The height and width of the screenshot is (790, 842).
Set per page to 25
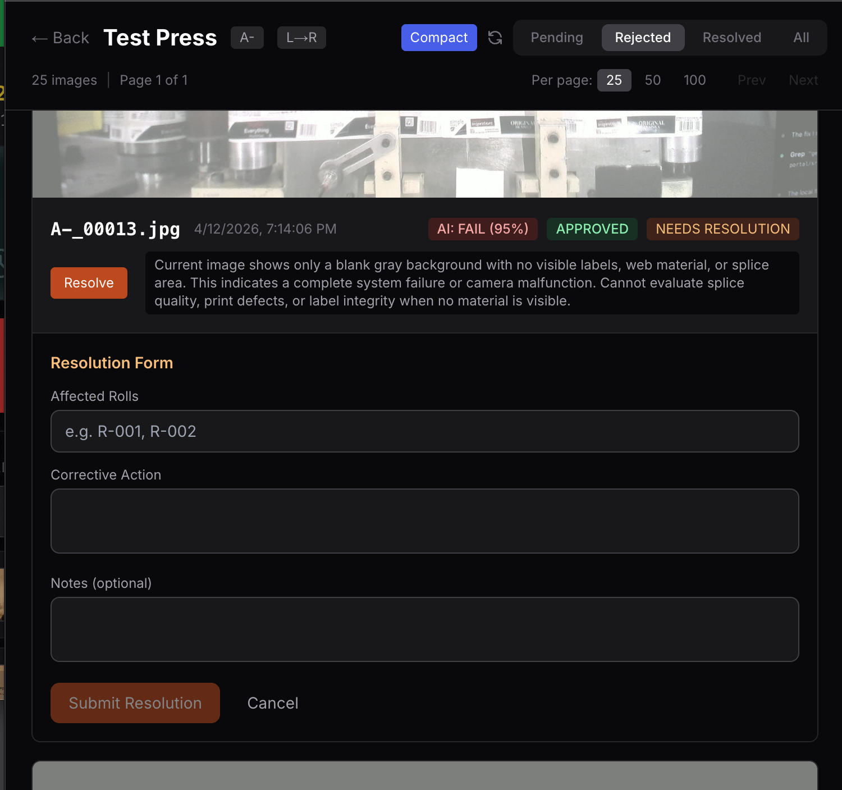[x=614, y=80]
